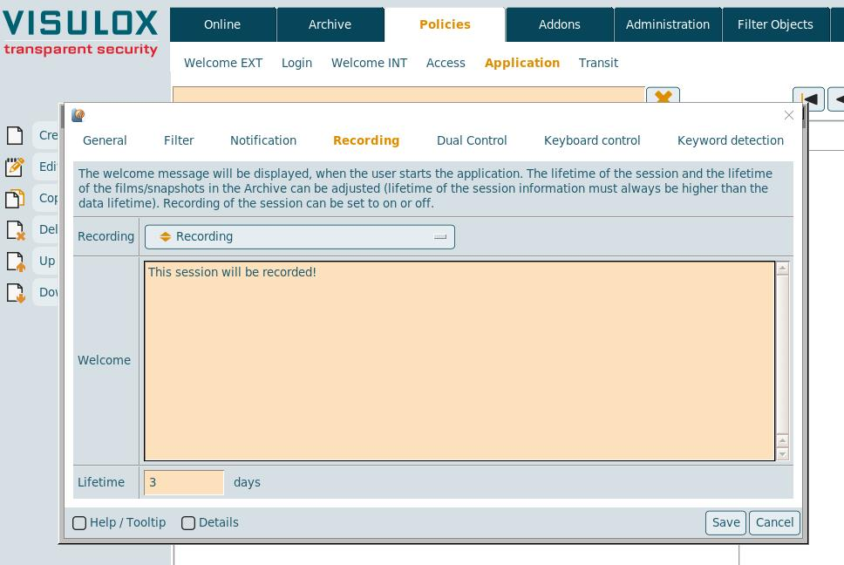Click the move Up page icon

(x=15, y=261)
